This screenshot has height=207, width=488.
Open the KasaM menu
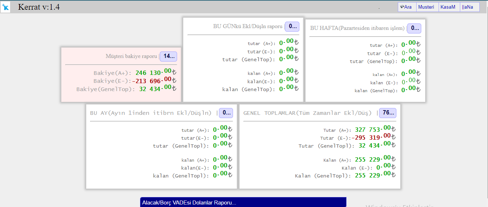(x=448, y=7)
